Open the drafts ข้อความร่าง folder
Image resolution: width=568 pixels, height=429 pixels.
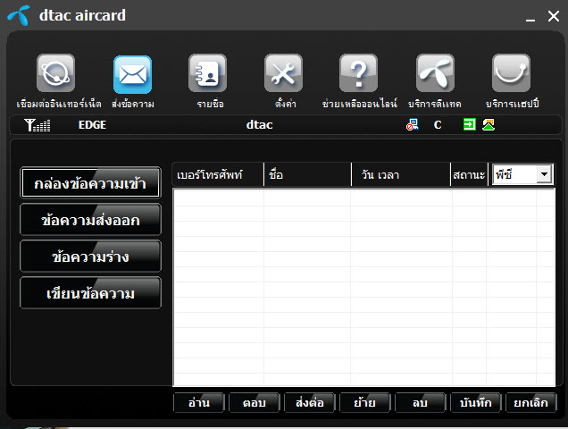click(x=90, y=257)
